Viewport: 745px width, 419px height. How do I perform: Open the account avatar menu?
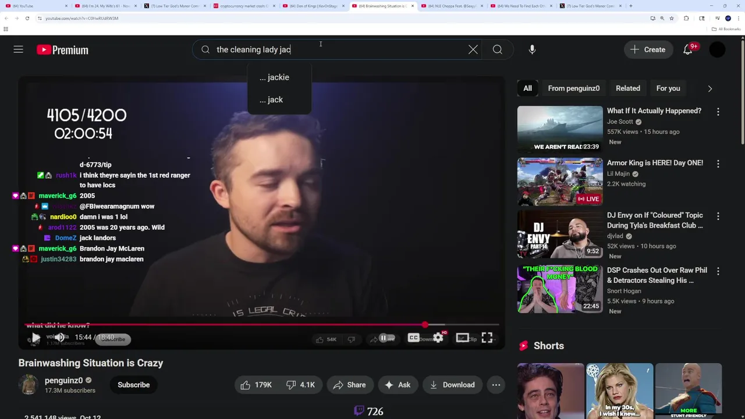tap(717, 49)
